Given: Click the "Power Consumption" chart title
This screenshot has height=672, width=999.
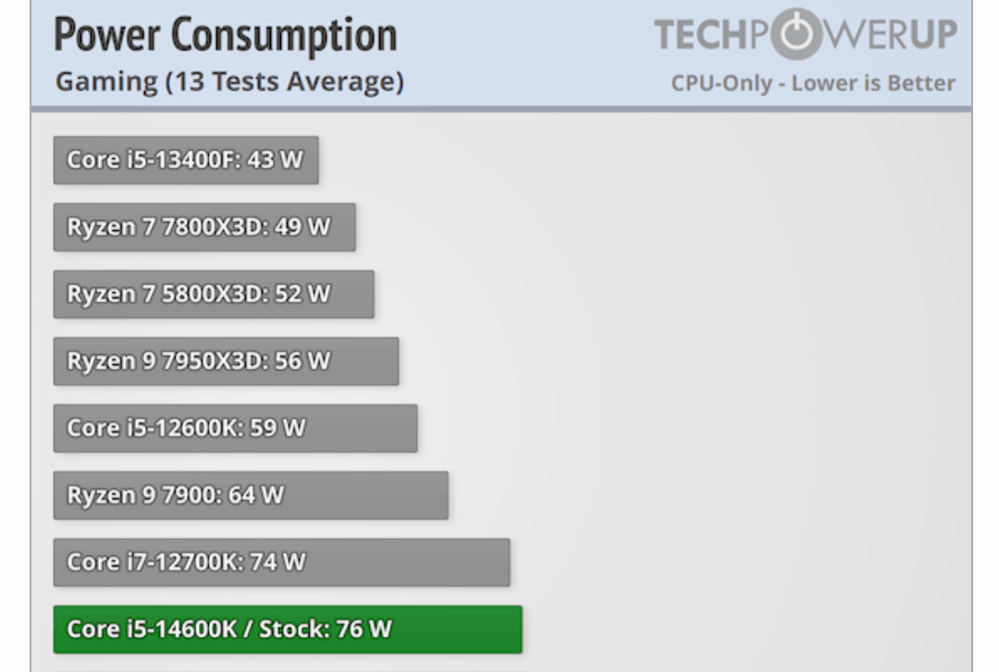Looking at the screenshot, I should point(226,36).
